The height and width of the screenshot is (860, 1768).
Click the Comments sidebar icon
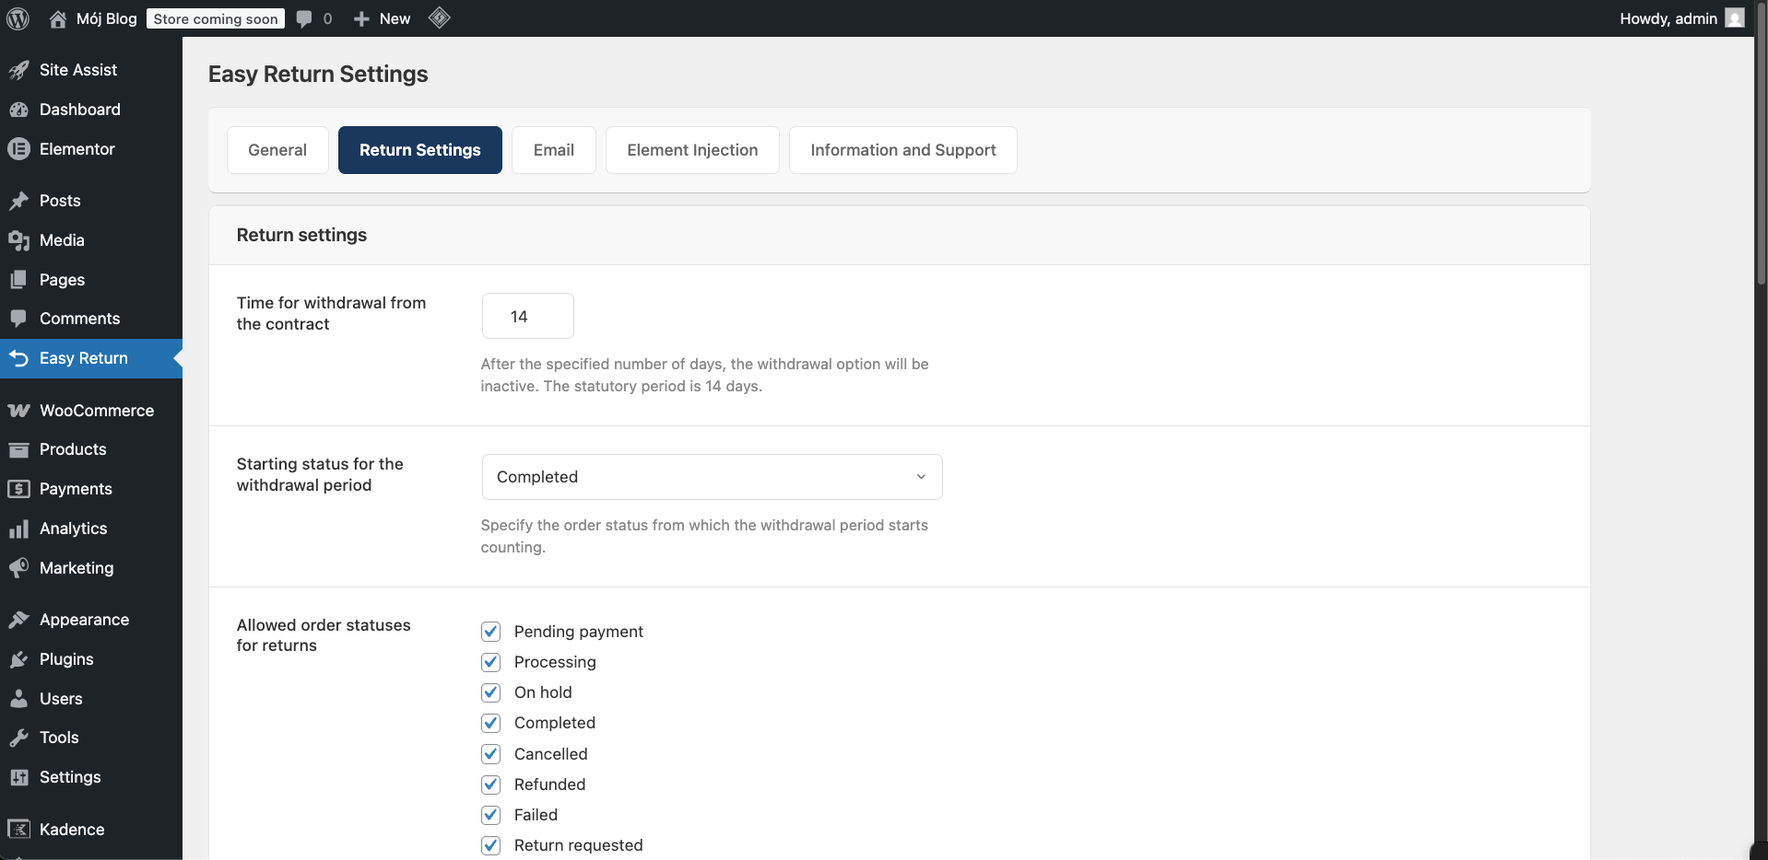pos(18,319)
